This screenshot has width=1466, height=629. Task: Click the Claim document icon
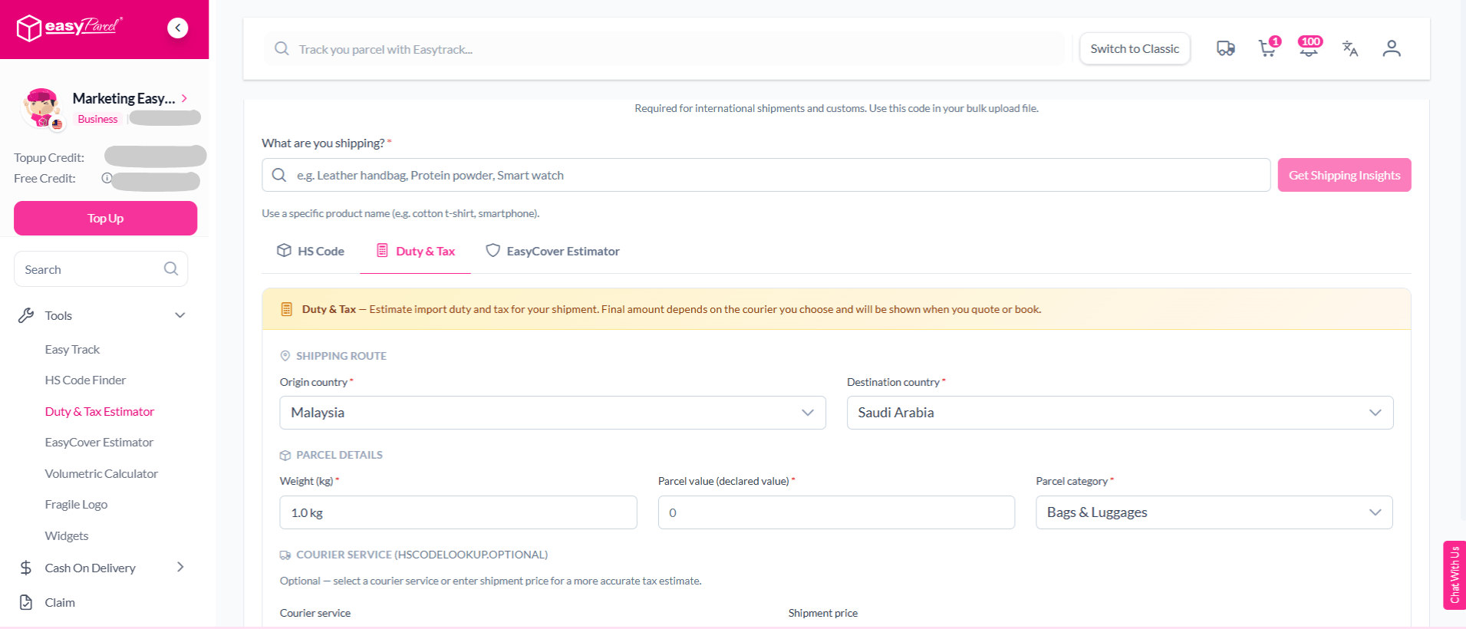26,602
